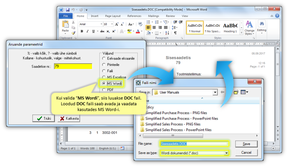Viewport: 288px width, 167px height.
Task: Click the File name input field
Action: pos(195,144)
